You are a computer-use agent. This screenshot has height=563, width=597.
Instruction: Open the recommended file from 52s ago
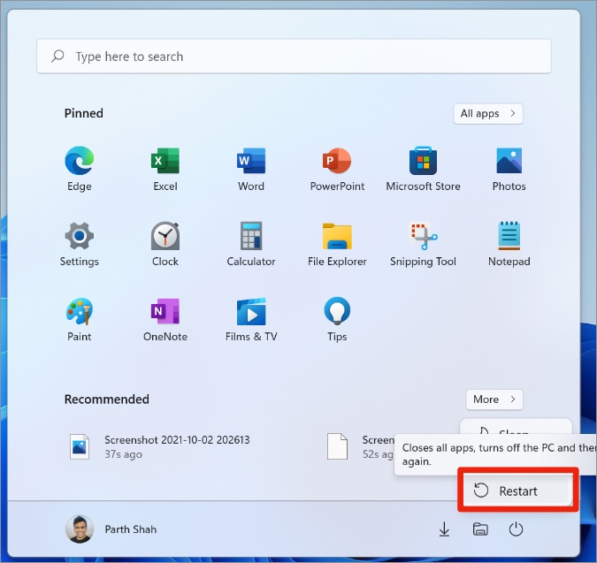[x=360, y=446]
